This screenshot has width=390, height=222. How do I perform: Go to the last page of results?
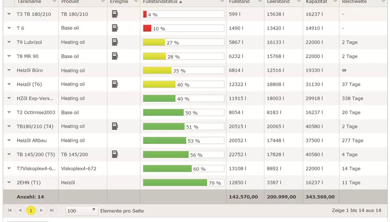click(x=52, y=210)
